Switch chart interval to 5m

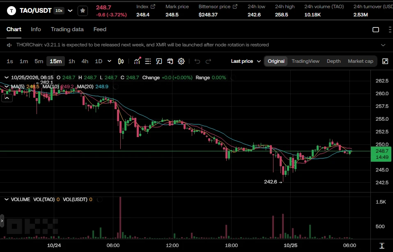[39, 61]
